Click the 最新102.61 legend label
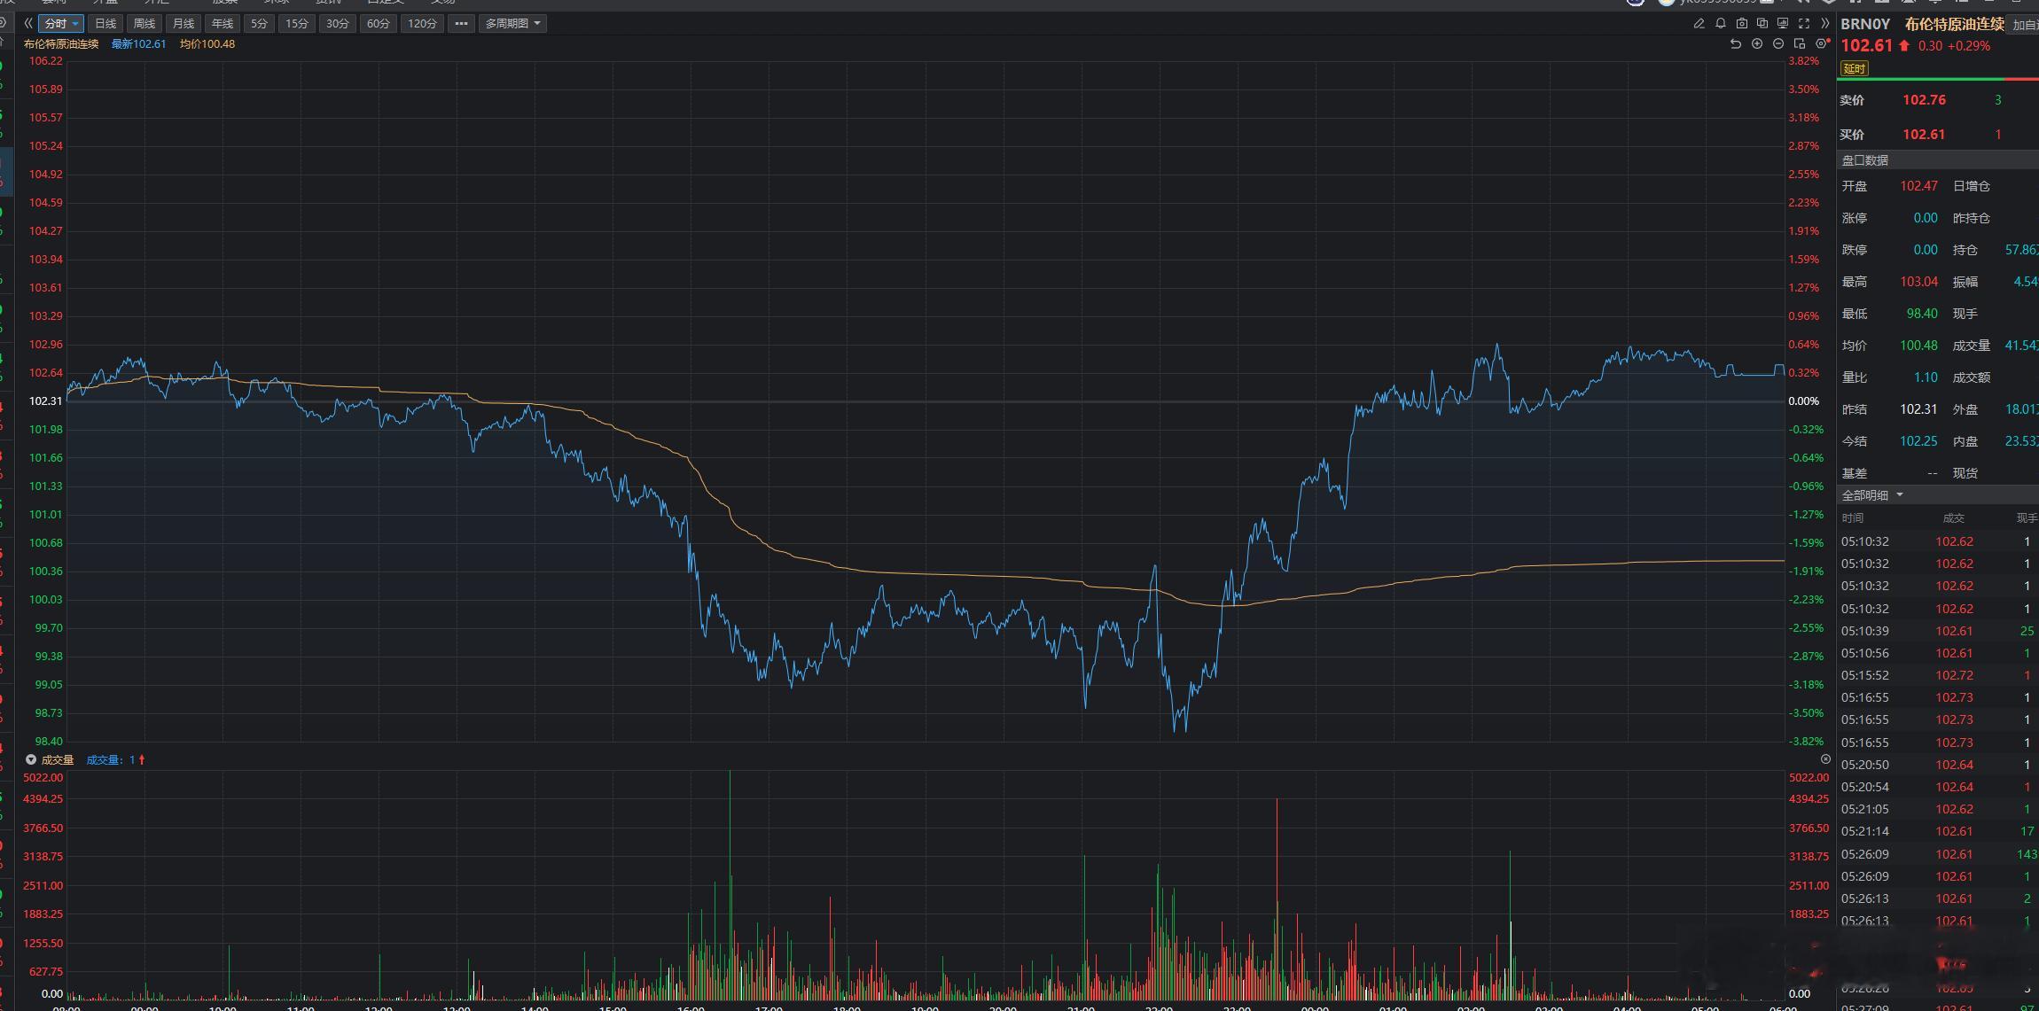Viewport: 2039px width, 1011px height. pyautogui.click(x=138, y=44)
